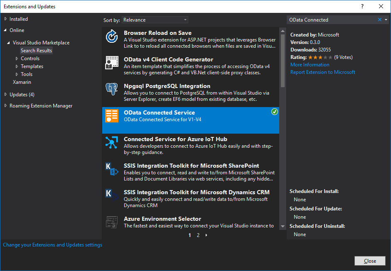The width and height of the screenshot is (391, 271).
Task: Click the SSIS Dynamics CRM toolkit icon
Action: (x=112, y=195)
